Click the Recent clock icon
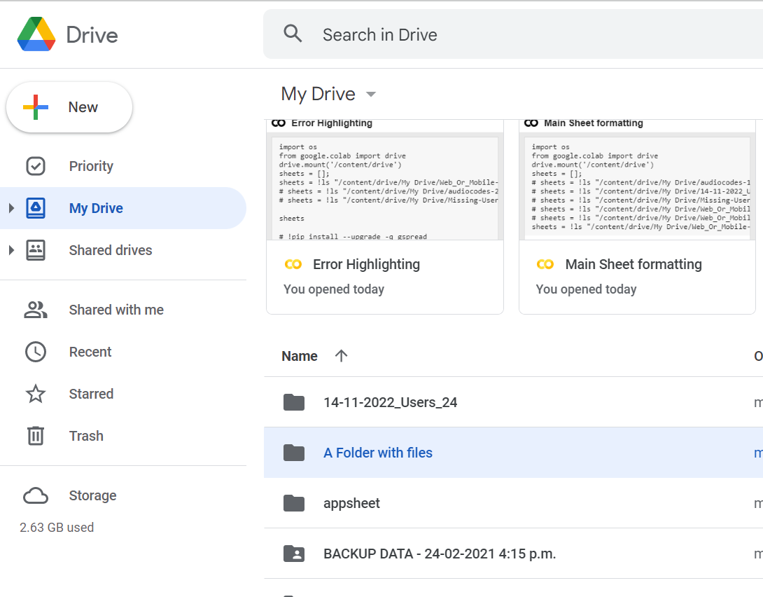The image size is (763, 597). [36, 351]
